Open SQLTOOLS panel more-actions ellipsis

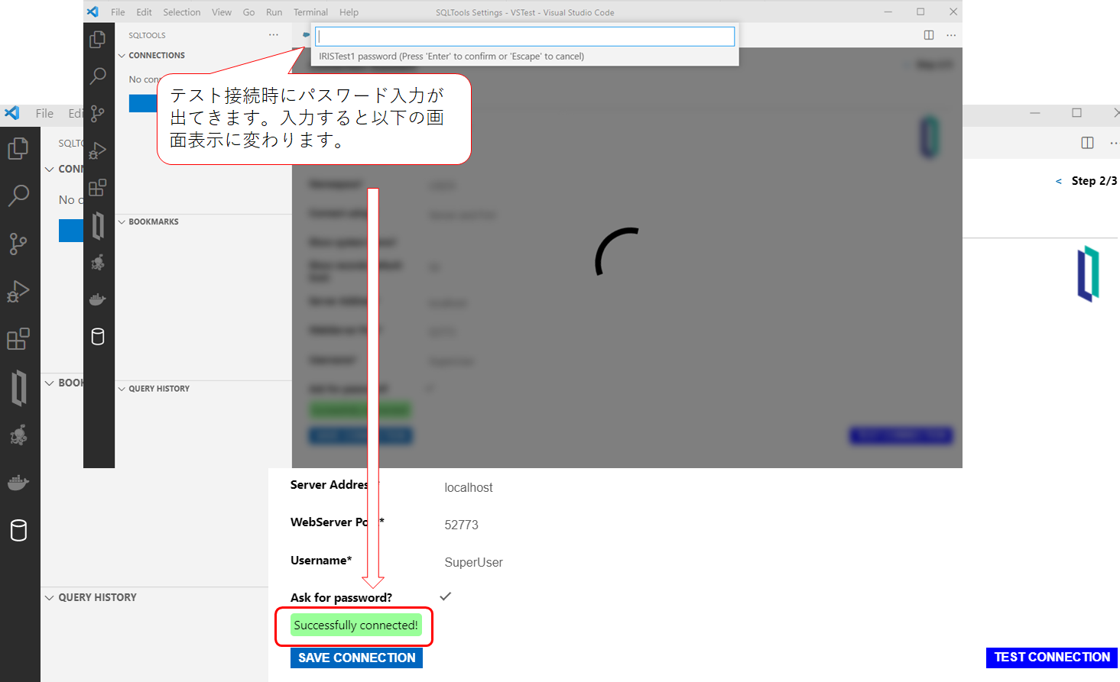tap(274, 35)
